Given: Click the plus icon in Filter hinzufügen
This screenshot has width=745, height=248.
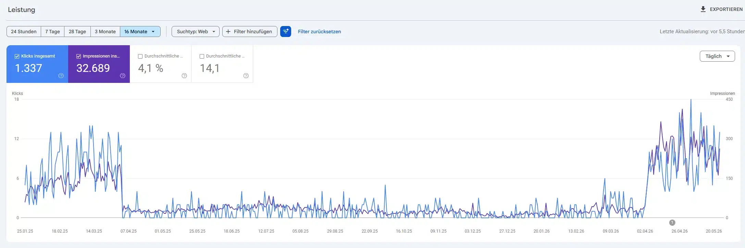Looking at the screenshot, I should 228,32.
